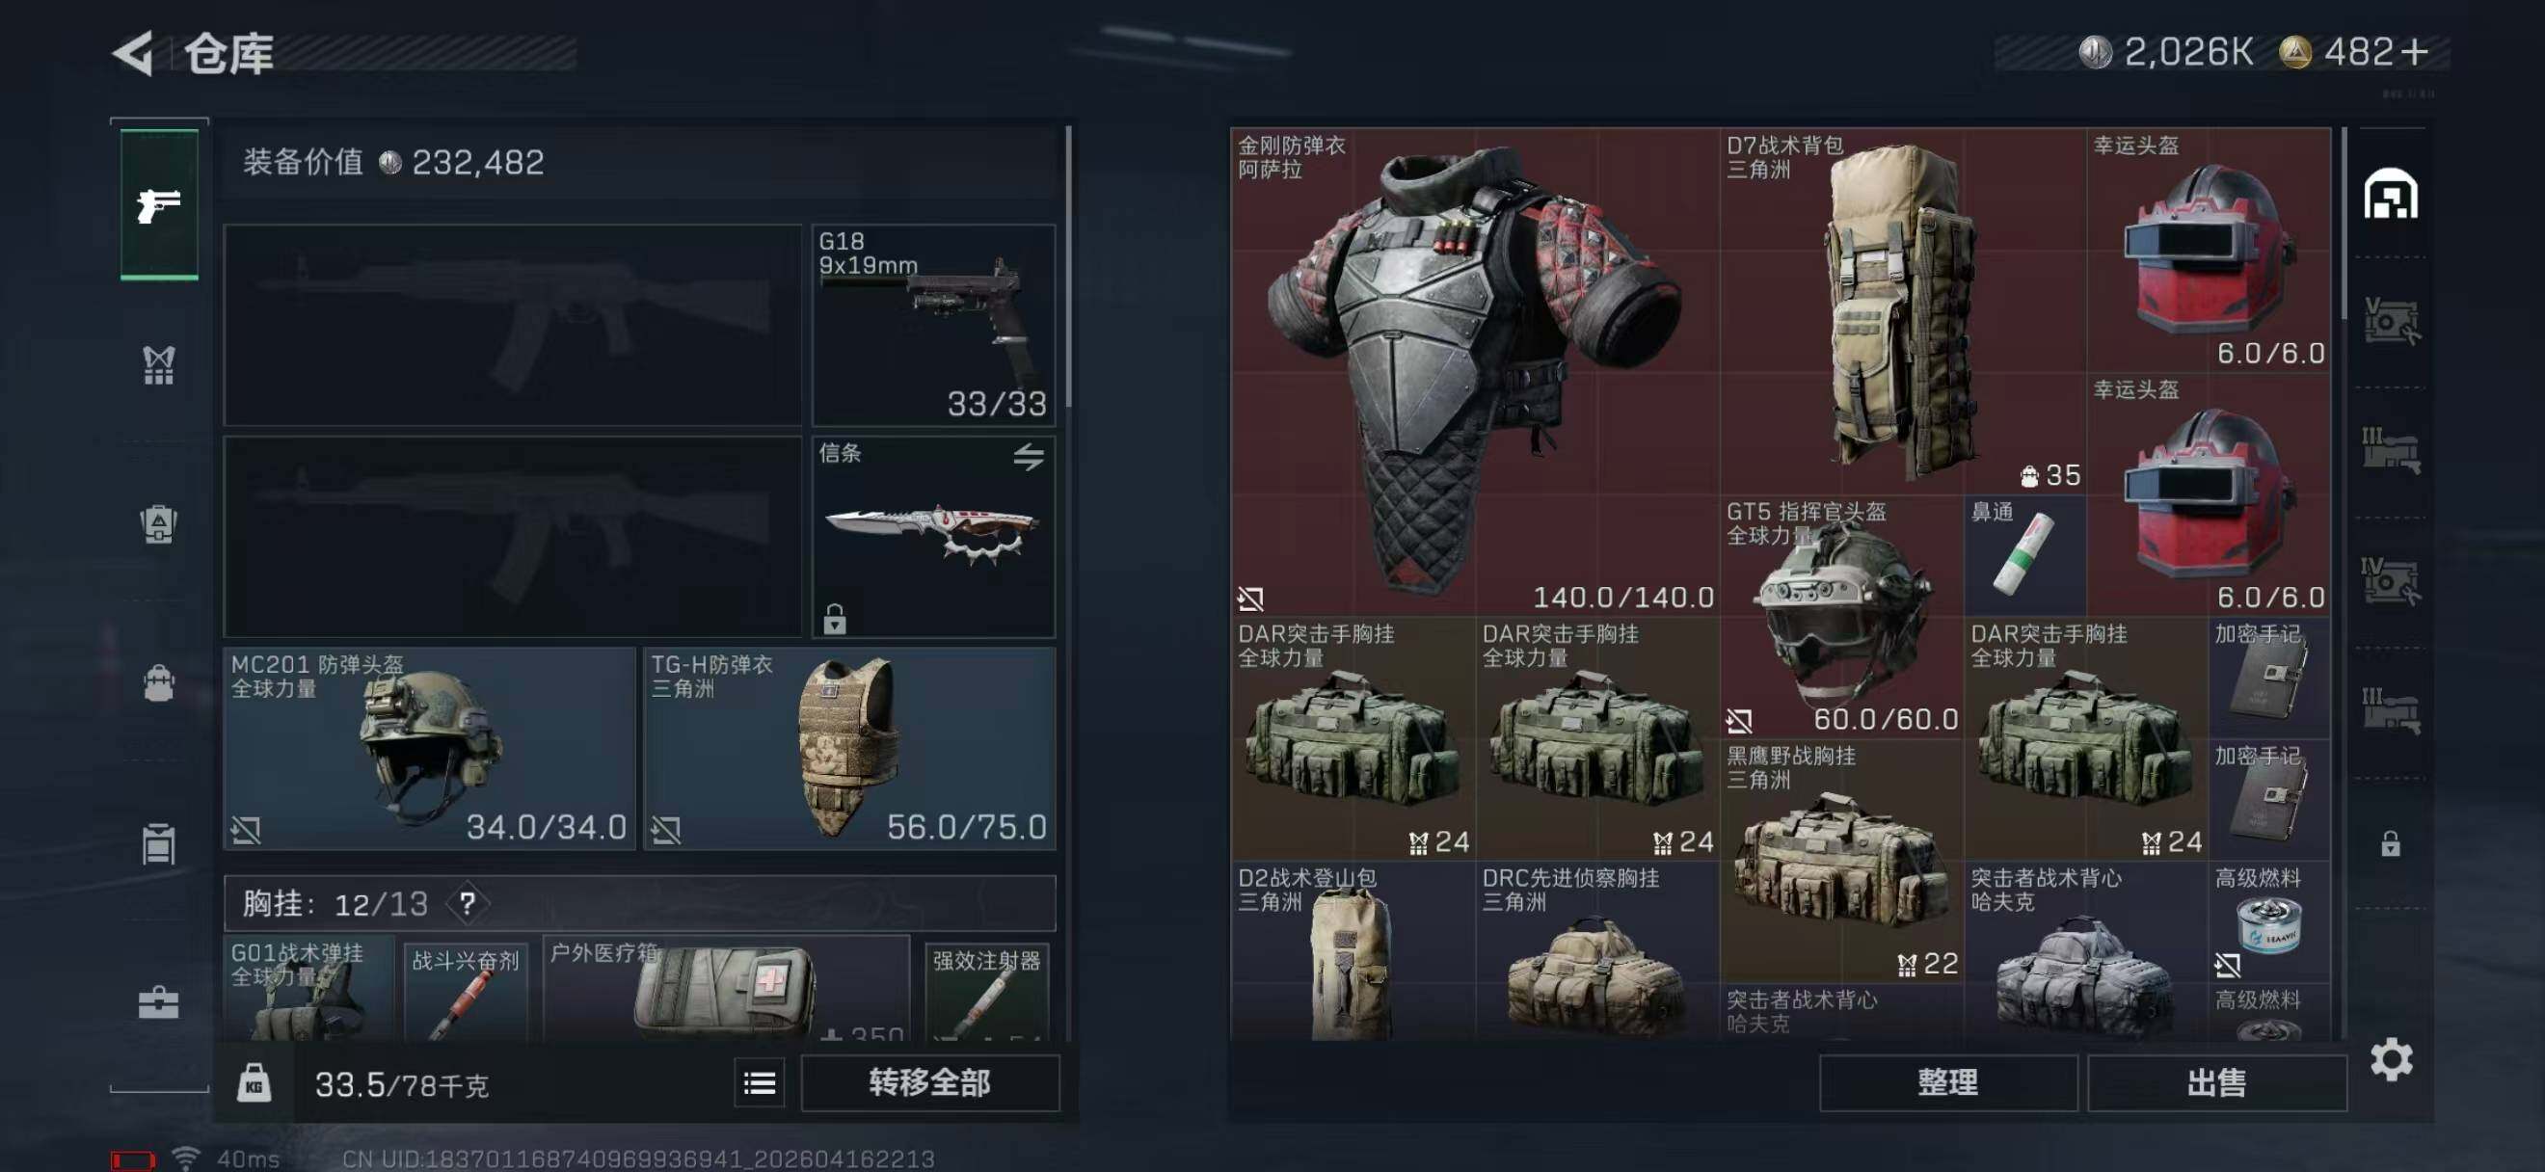This screenshot has height=1172, width=2545.
Task: Click the 出售 sell button
Action: point(2217,1083)
